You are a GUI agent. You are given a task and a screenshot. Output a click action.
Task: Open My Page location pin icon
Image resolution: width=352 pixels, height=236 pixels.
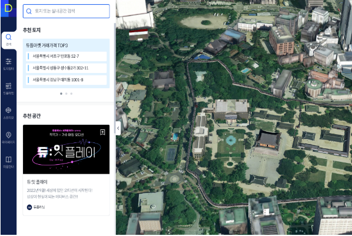(8, 138)
